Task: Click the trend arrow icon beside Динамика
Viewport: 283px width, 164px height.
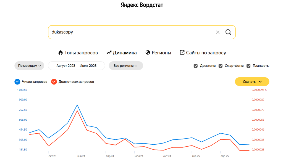Action: point(109,52)
